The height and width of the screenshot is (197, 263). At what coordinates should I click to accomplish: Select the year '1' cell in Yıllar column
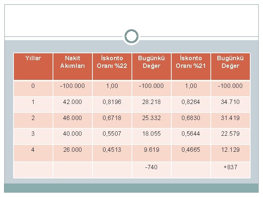click(x=33, y=105)
